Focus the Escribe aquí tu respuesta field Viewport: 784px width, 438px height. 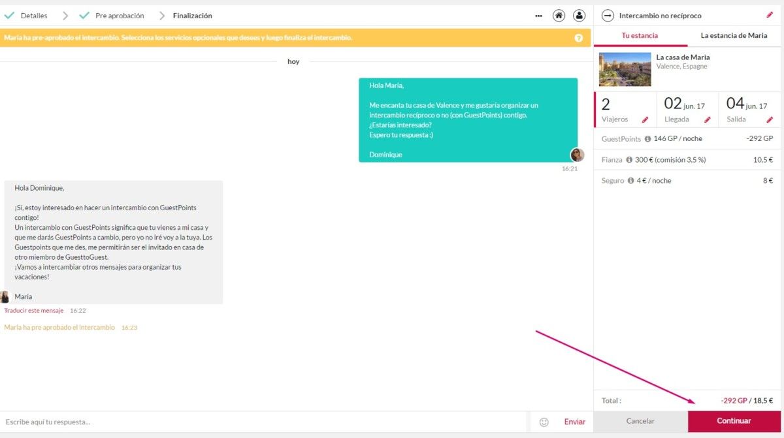pos(263,422)
